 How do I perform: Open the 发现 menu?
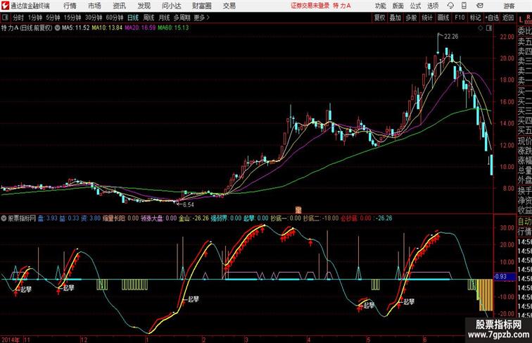click(144, 6)
